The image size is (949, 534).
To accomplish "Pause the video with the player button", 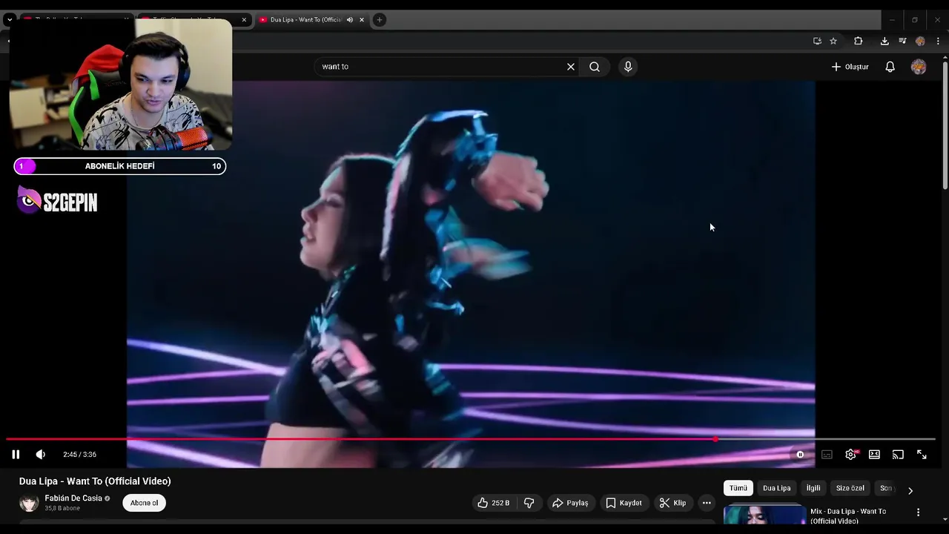I will (x=16, y=455).
